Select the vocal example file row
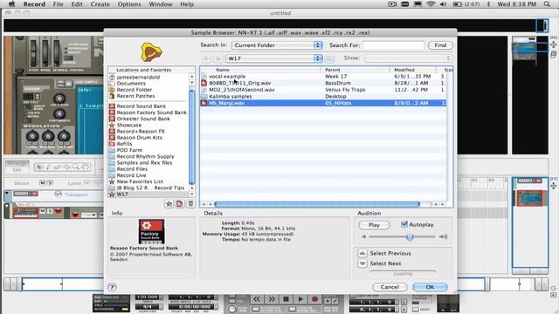Screen dimensions: 559x314 pyautogui.click(x=323, y=76)
